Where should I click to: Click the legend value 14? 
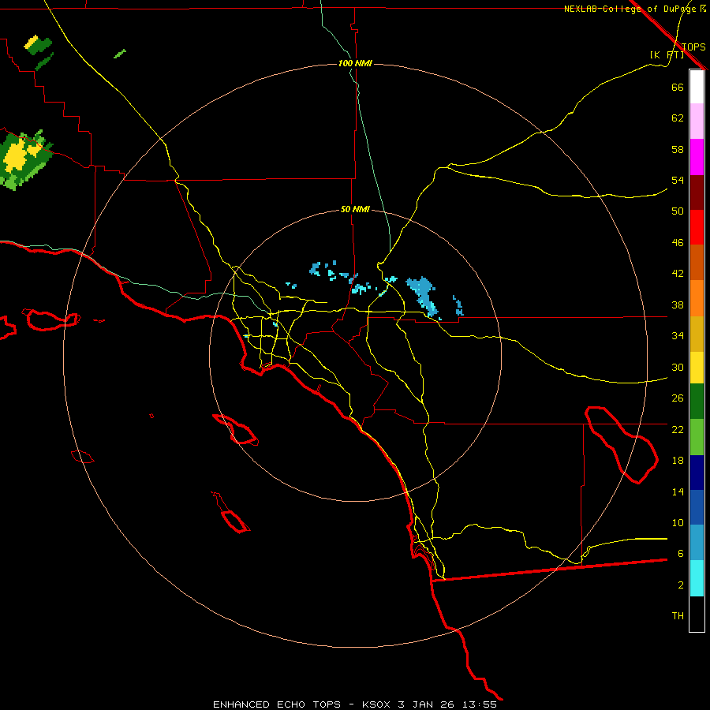click(x=678, y=491)
